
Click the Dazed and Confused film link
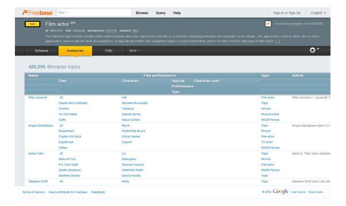(x=73, y=103)
